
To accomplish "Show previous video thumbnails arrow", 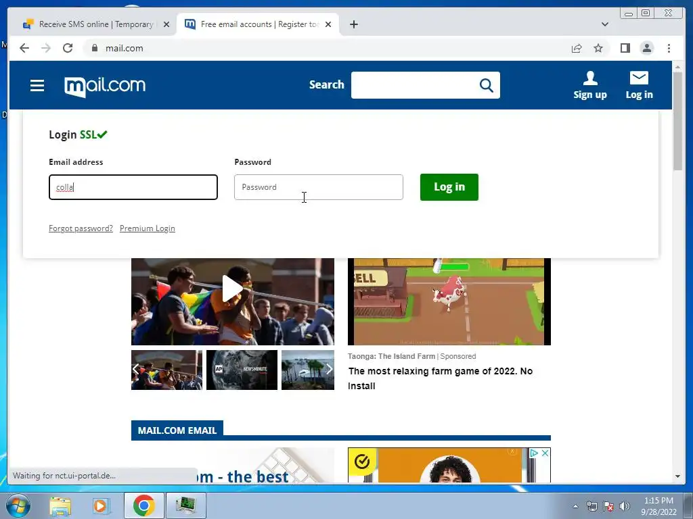I will pos(136,370).
